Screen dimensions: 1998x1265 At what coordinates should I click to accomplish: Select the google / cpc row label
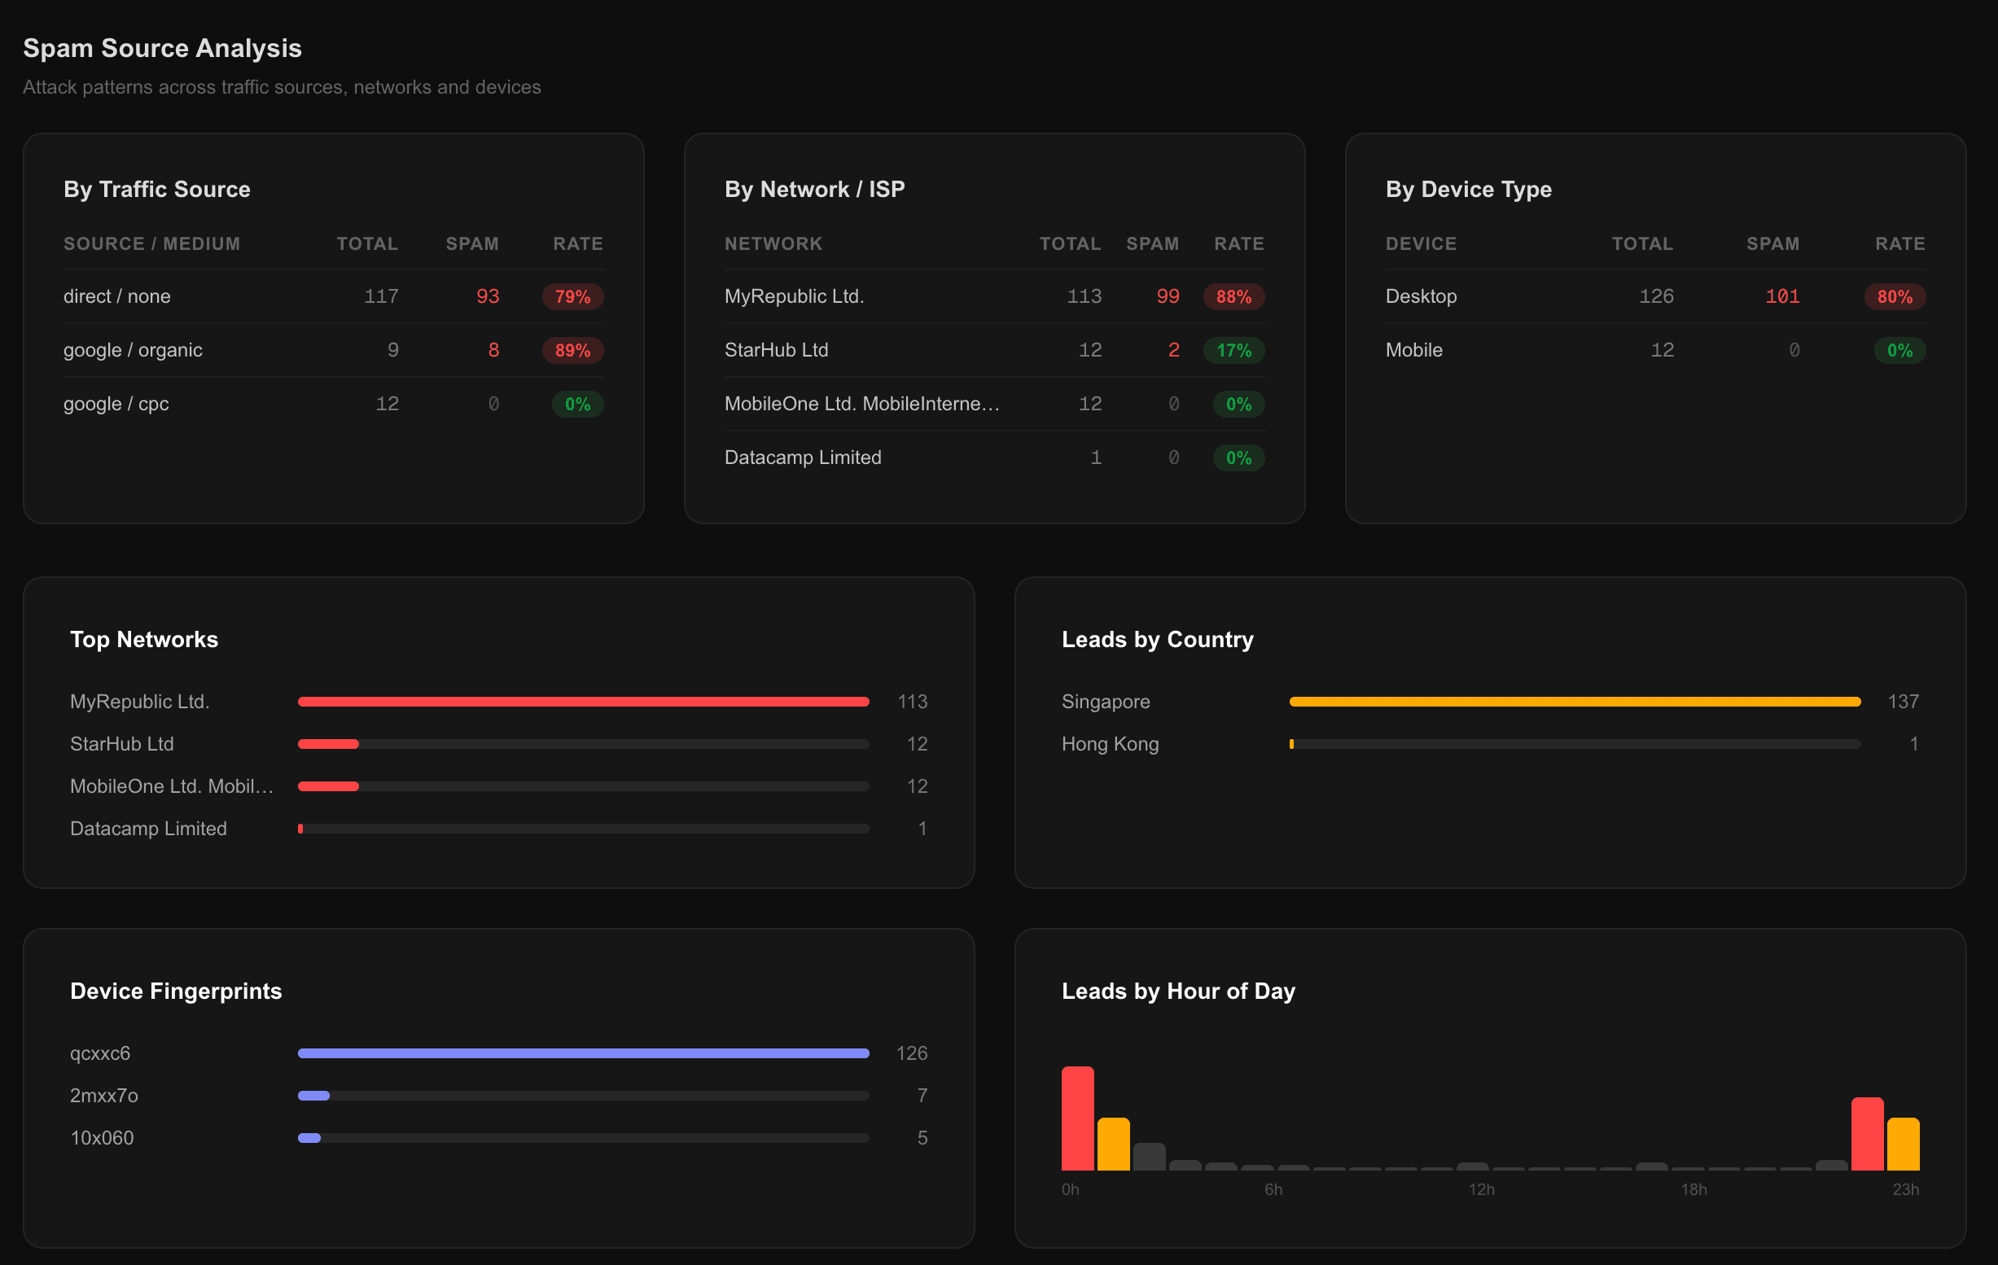[x=116, y=404]
